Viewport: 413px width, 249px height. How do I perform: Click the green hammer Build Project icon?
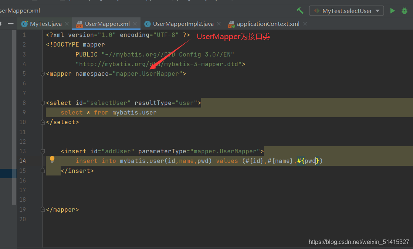(x=300, y=11)
